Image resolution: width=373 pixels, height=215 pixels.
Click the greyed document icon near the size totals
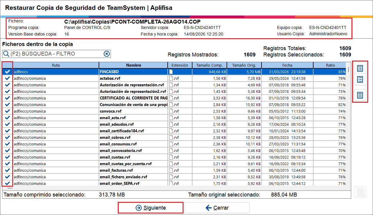tap(360, 192)
